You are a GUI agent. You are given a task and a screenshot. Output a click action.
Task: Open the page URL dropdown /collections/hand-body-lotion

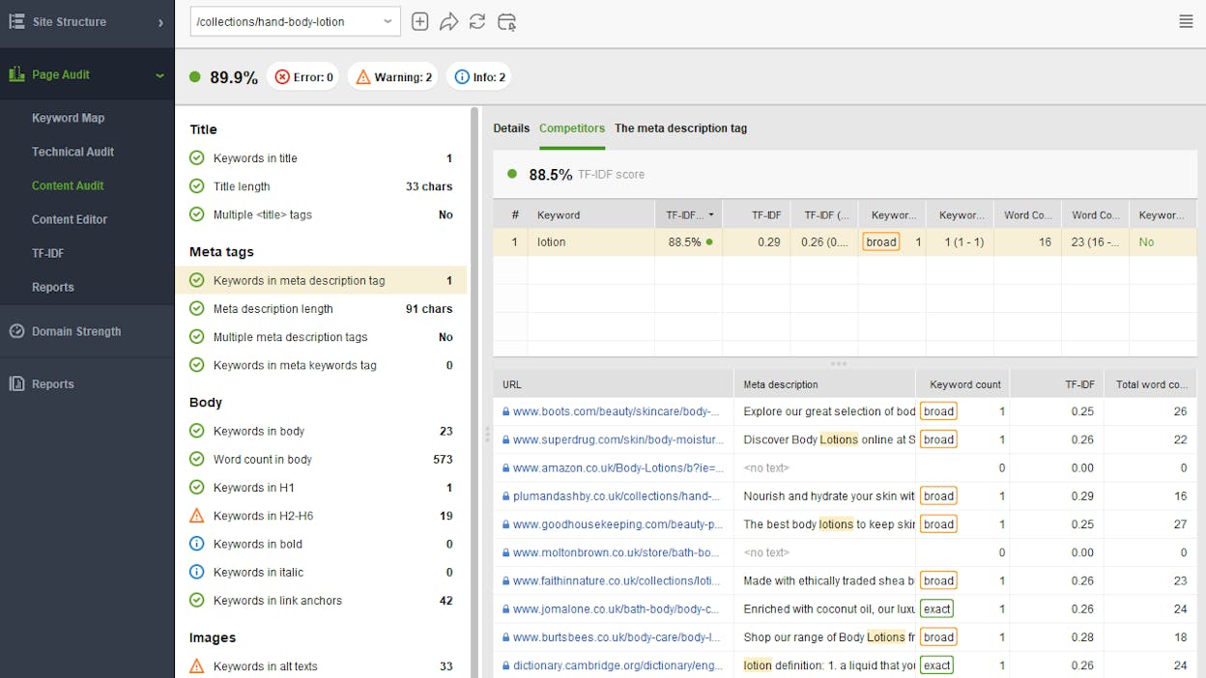point(295,21)
